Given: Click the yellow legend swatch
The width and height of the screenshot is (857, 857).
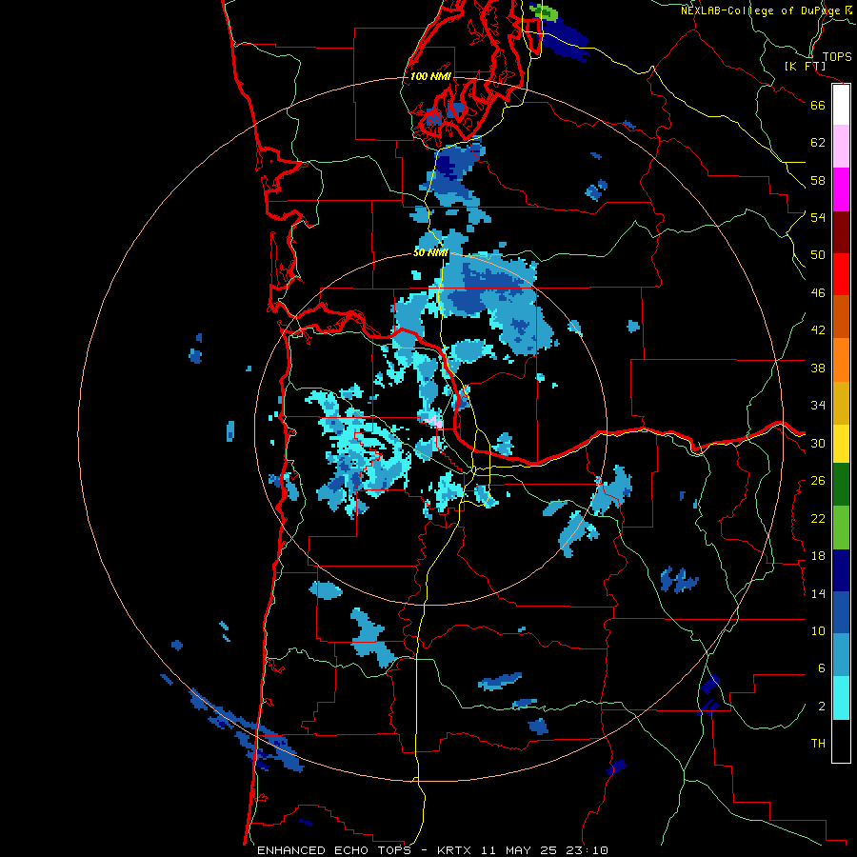Looking at the screenshot, I should pyautogui.click(x=841, y=444).
